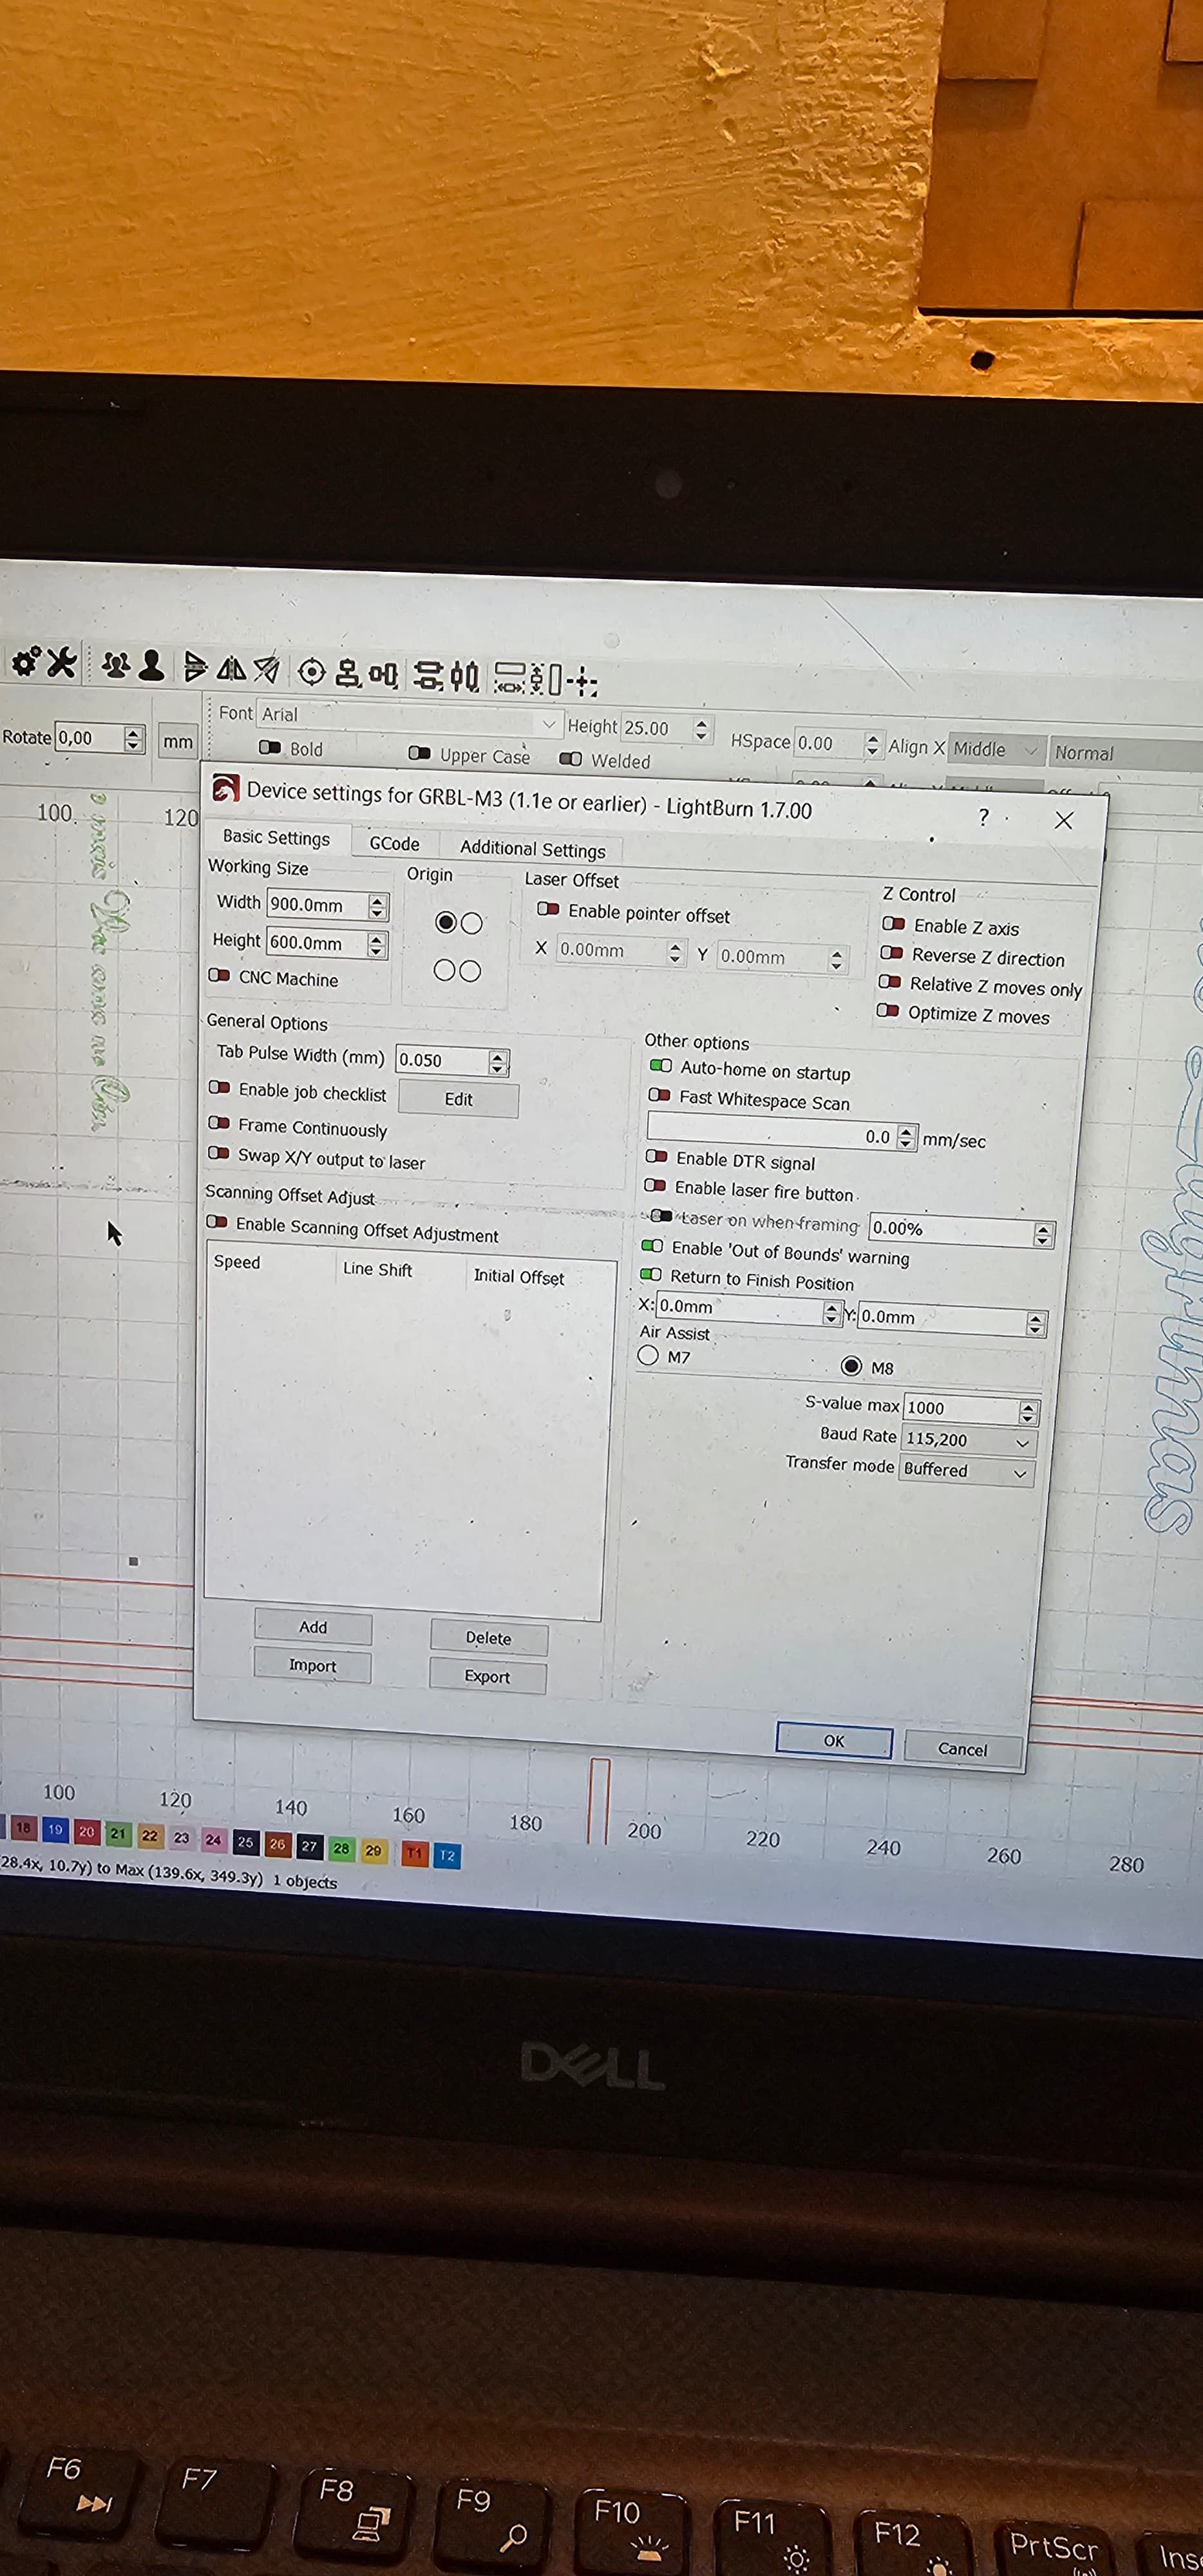Viewport: 1203px width, 2576px height.
Task: Select the top-right origin radio button
Action: pyautogui.click(x=471, y=923)
